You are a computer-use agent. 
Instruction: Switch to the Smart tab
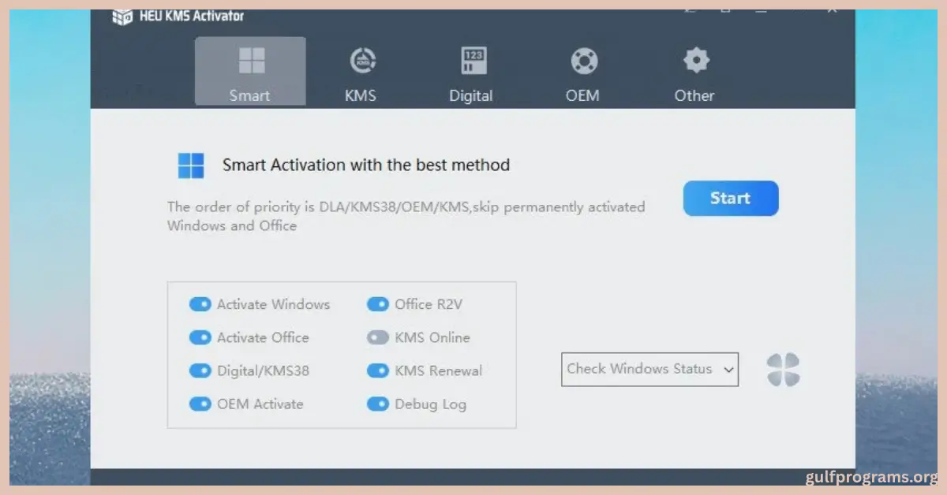(250, 72)
